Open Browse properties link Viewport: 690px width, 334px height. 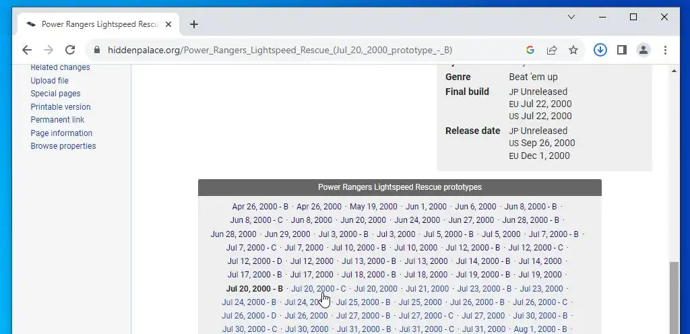click(x=63, y=146)
